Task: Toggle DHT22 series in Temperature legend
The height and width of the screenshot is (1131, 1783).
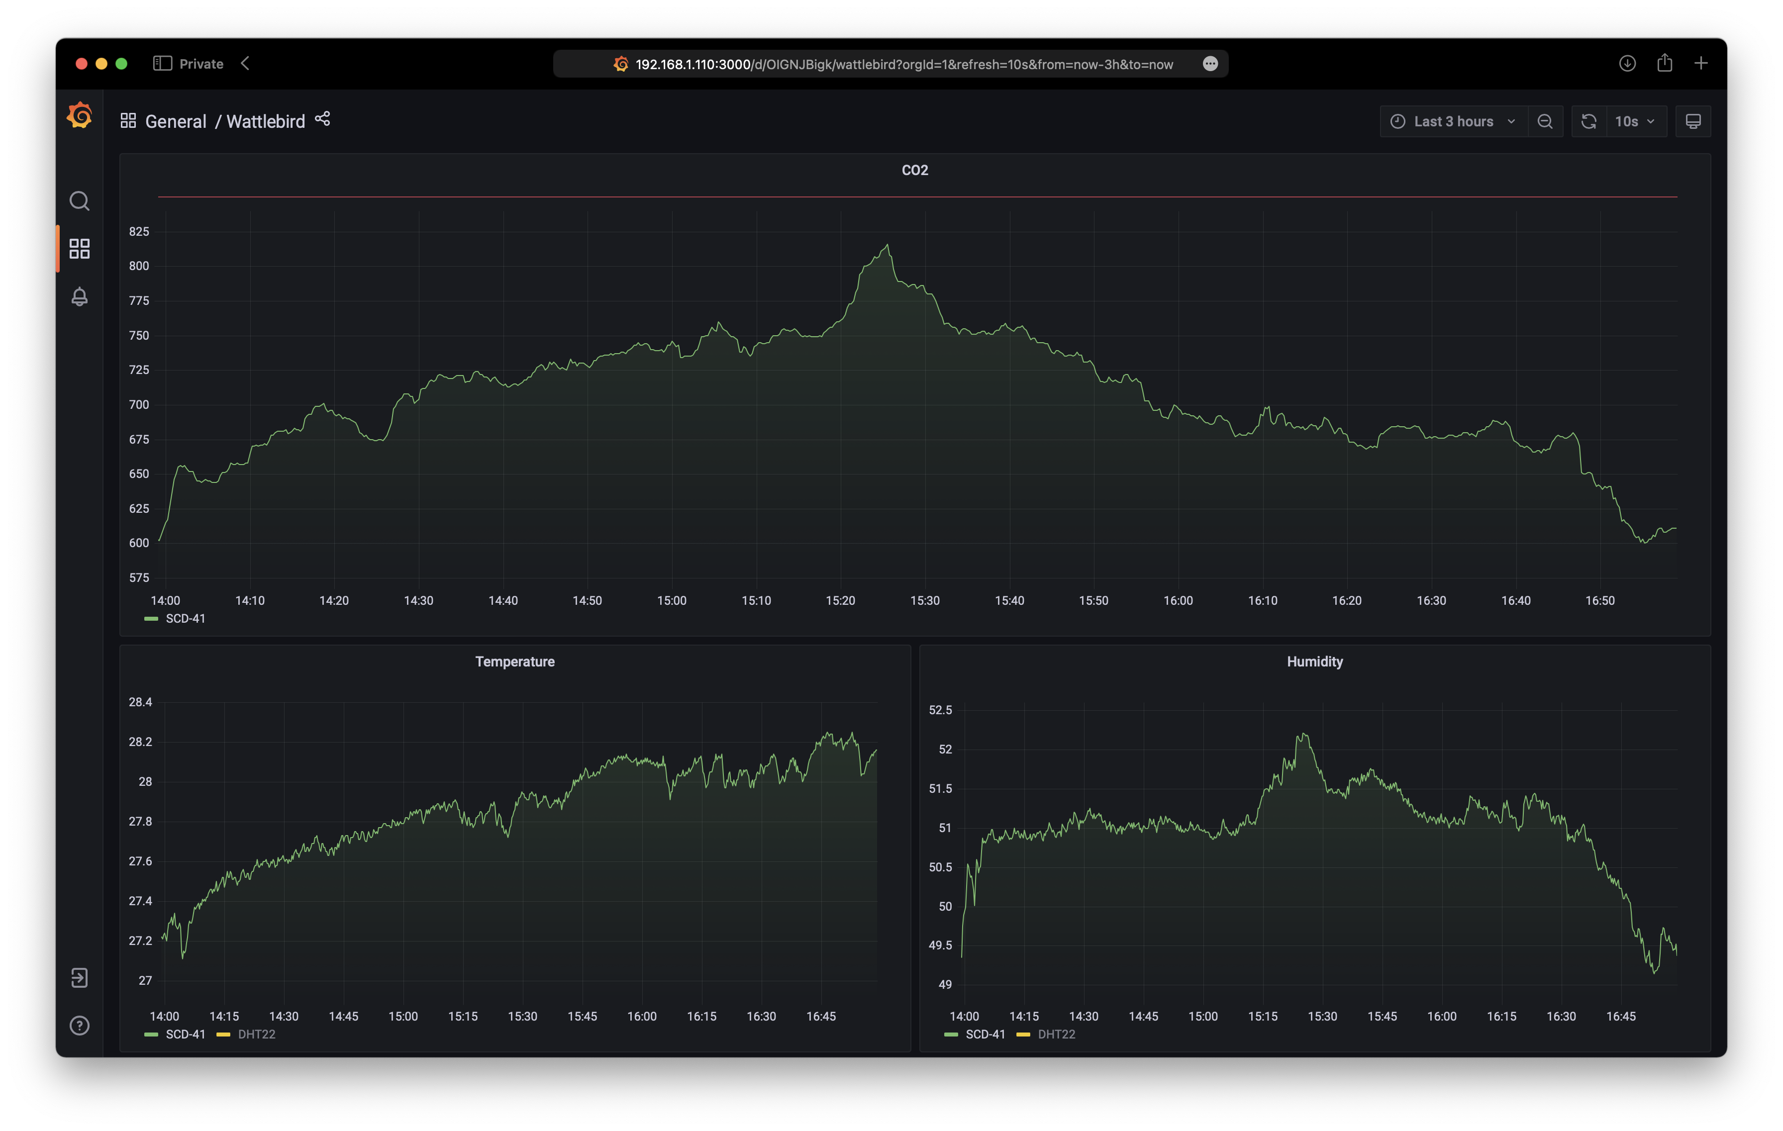Action: click(255, 1034)
